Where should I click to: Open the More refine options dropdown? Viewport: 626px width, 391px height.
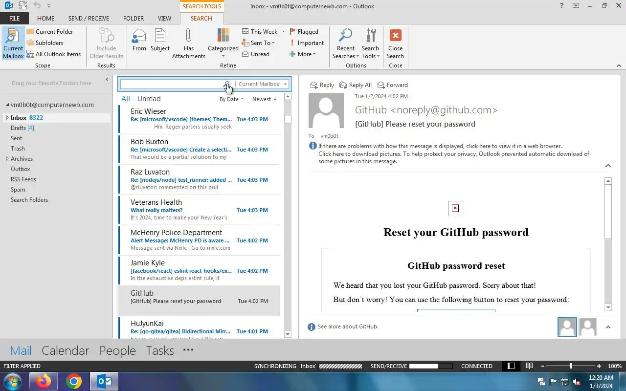pos(302,54)
